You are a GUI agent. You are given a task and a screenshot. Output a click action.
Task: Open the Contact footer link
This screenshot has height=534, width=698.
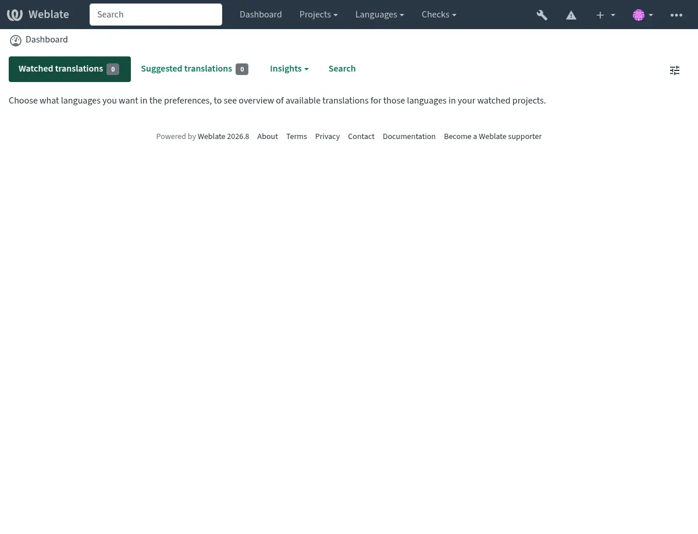coord(361,137)
